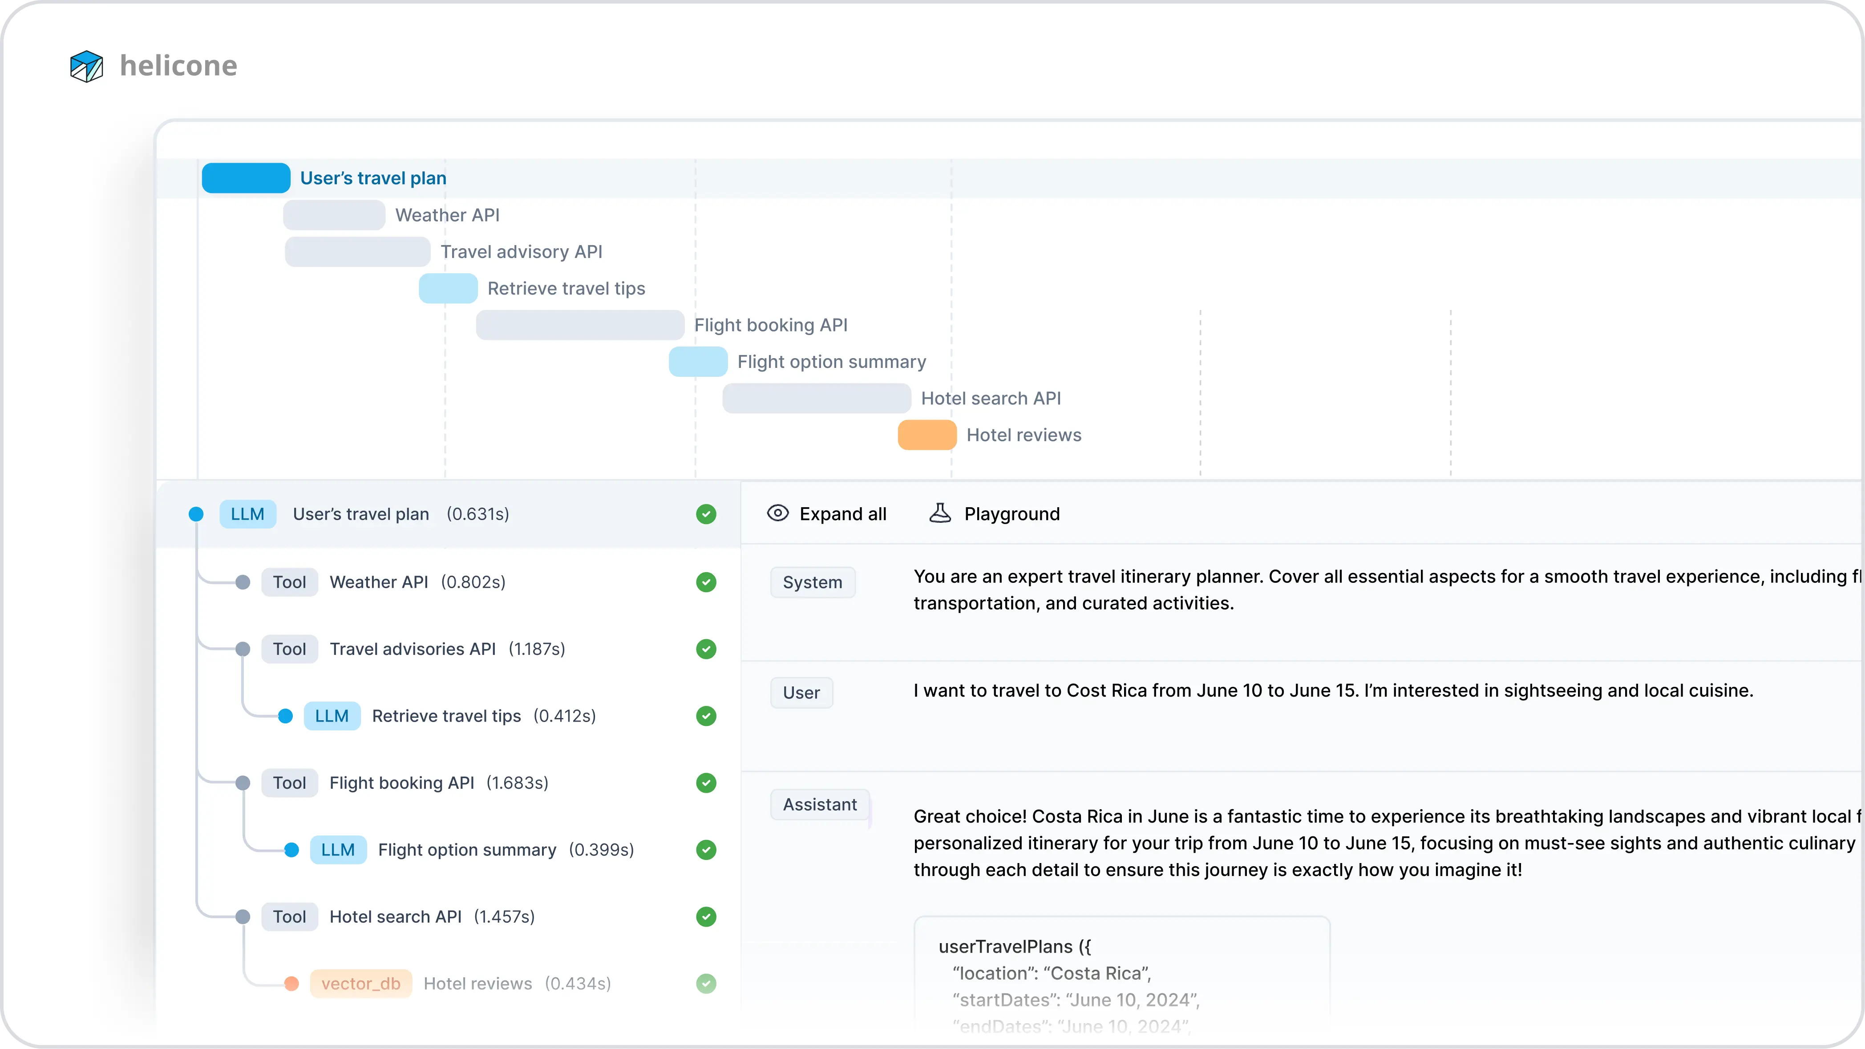Click the vector_db badge on Hotel reviews row

point(361,984)
